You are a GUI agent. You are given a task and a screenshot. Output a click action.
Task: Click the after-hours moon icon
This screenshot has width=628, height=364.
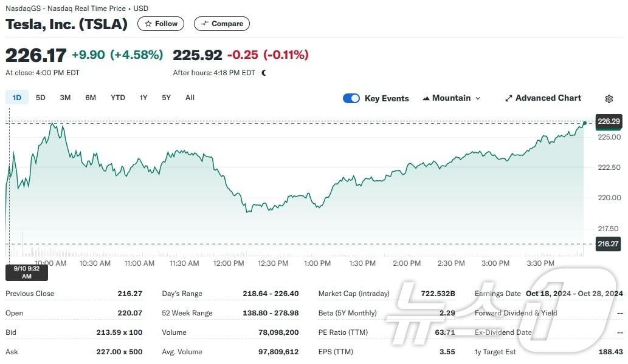tap(264, 73)
